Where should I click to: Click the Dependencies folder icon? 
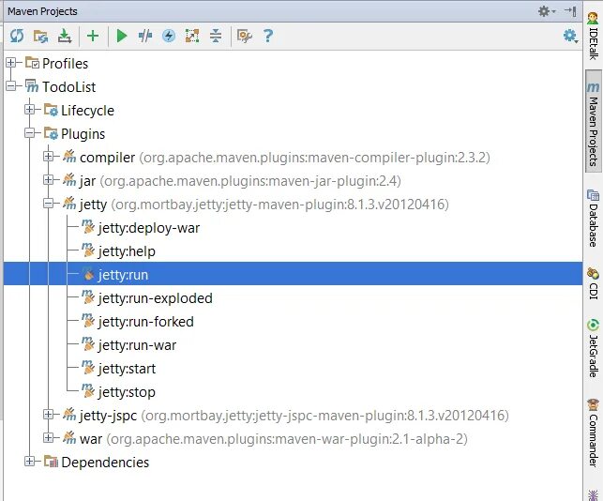click(x=51, y=462)
